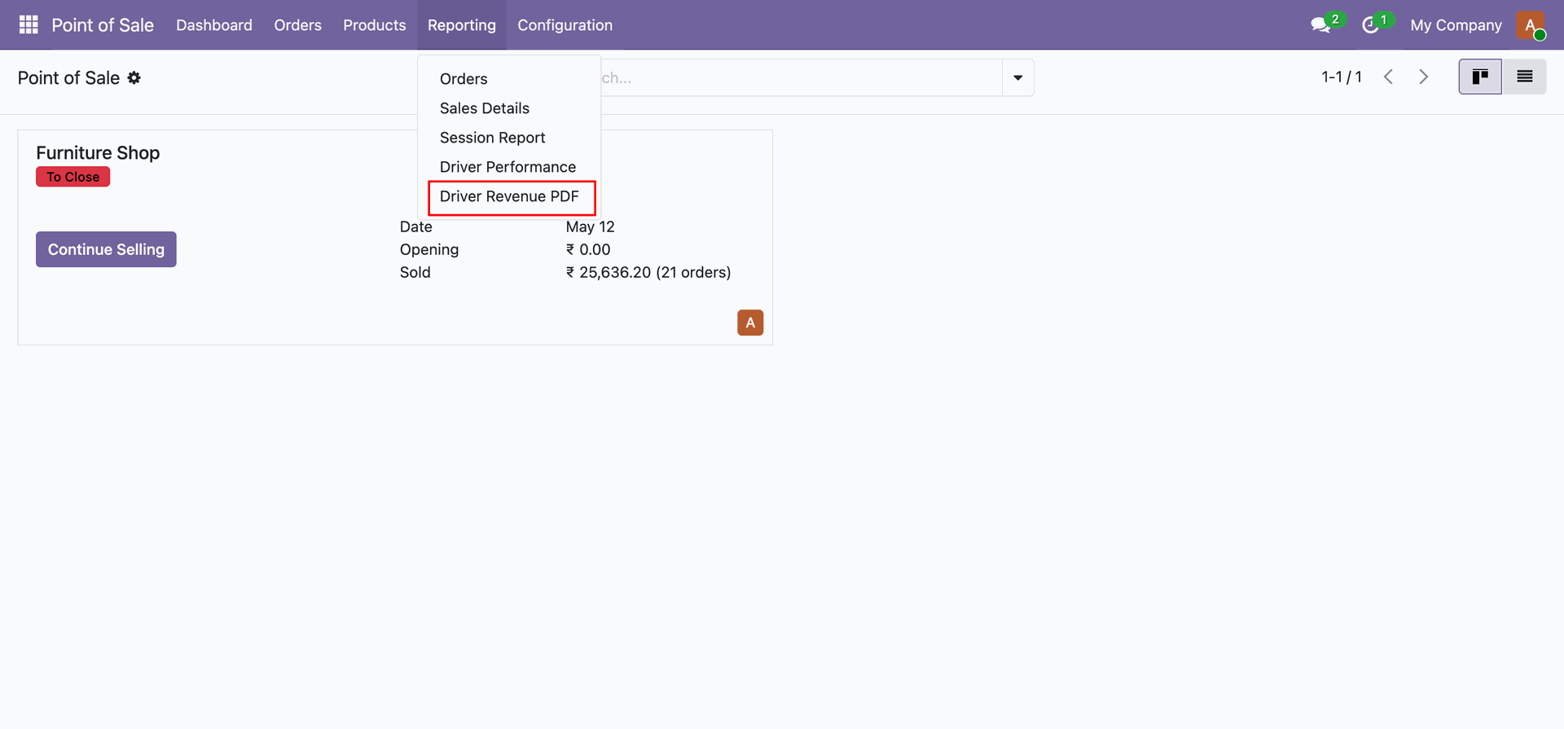Screen dimensions: 1564x729
Task: Click the Furniture Shop card title
Action: [98, 152]
